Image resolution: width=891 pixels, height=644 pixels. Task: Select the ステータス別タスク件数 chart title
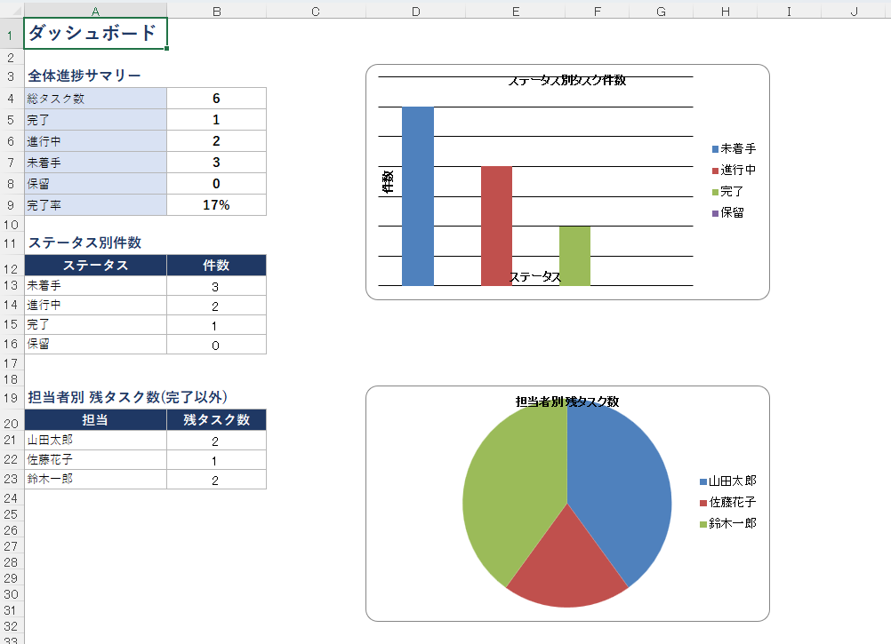pos(567,81)
